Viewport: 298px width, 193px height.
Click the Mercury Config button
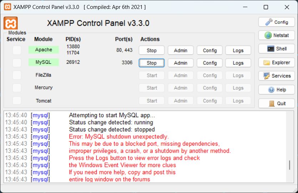pyautogui.click(x=209, y=88)
